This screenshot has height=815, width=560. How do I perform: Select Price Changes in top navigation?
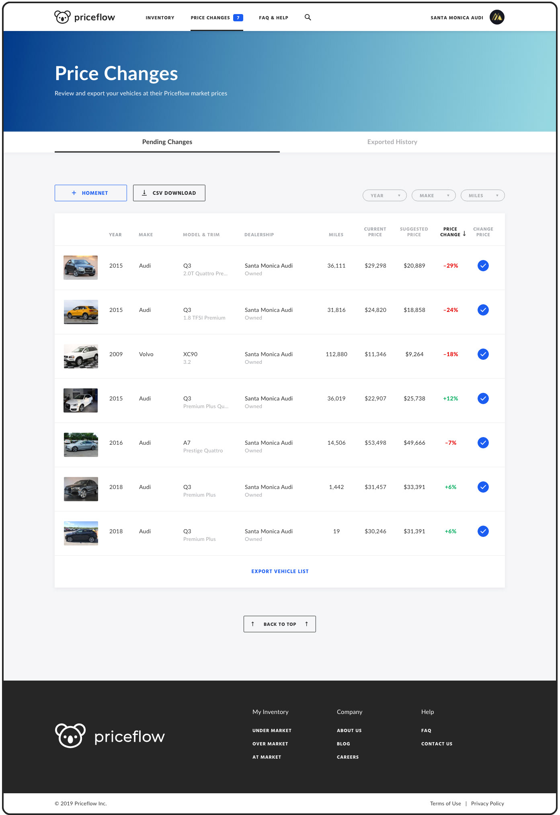coord(210,18)
